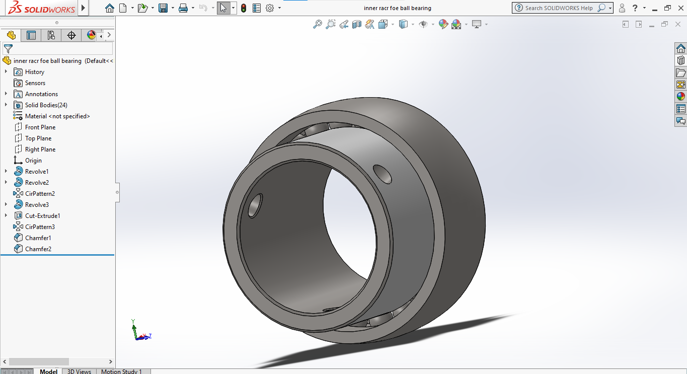Open the DimXpertManager crosshair tab
This screenshot has width=687, height=374.
[x=71, y=35]
